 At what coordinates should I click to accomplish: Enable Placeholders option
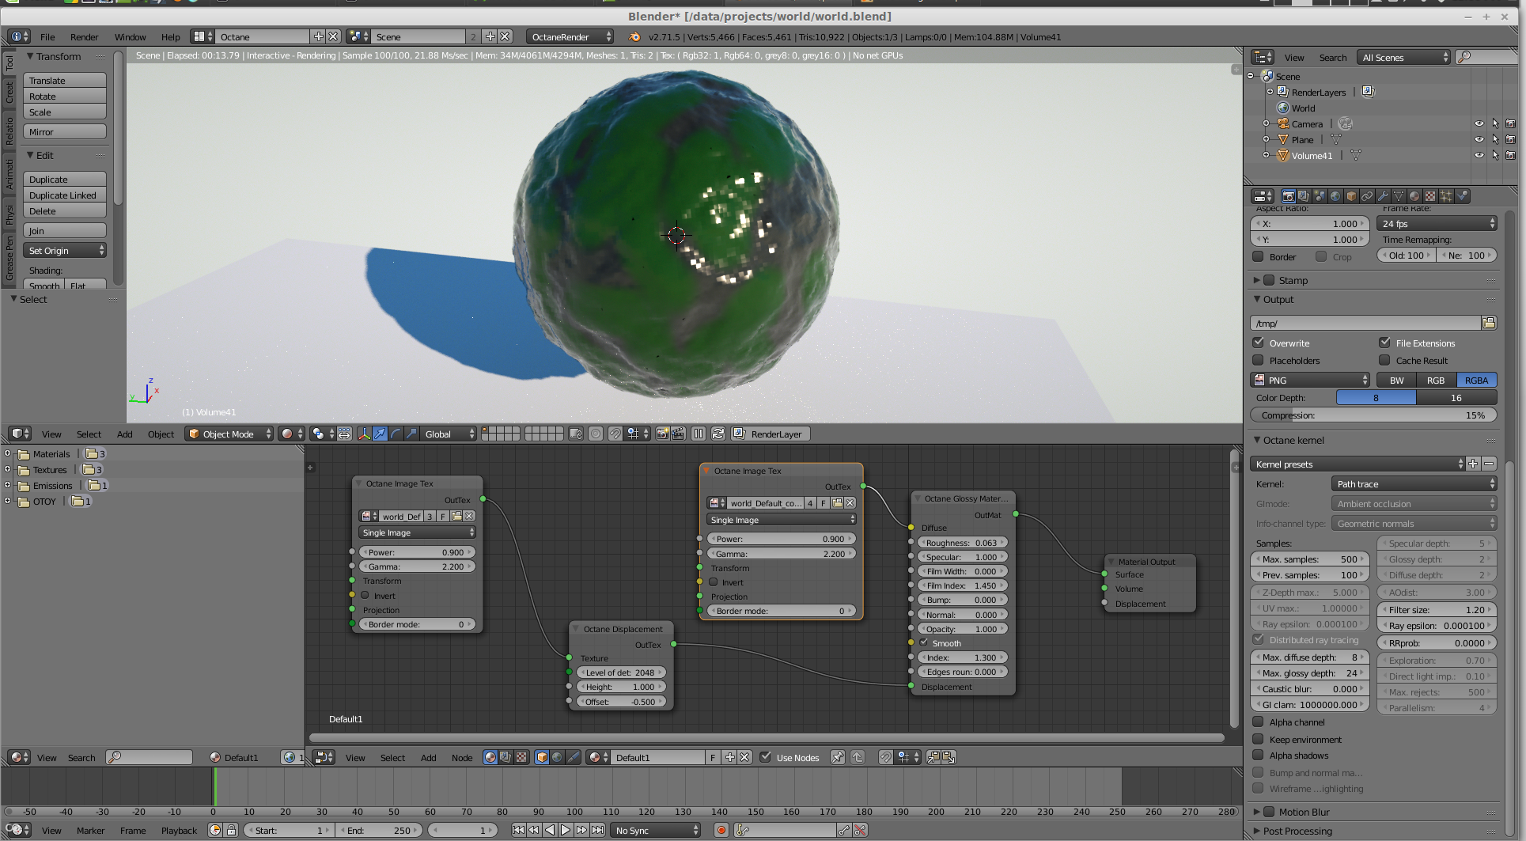click(x=1258, y=360)
